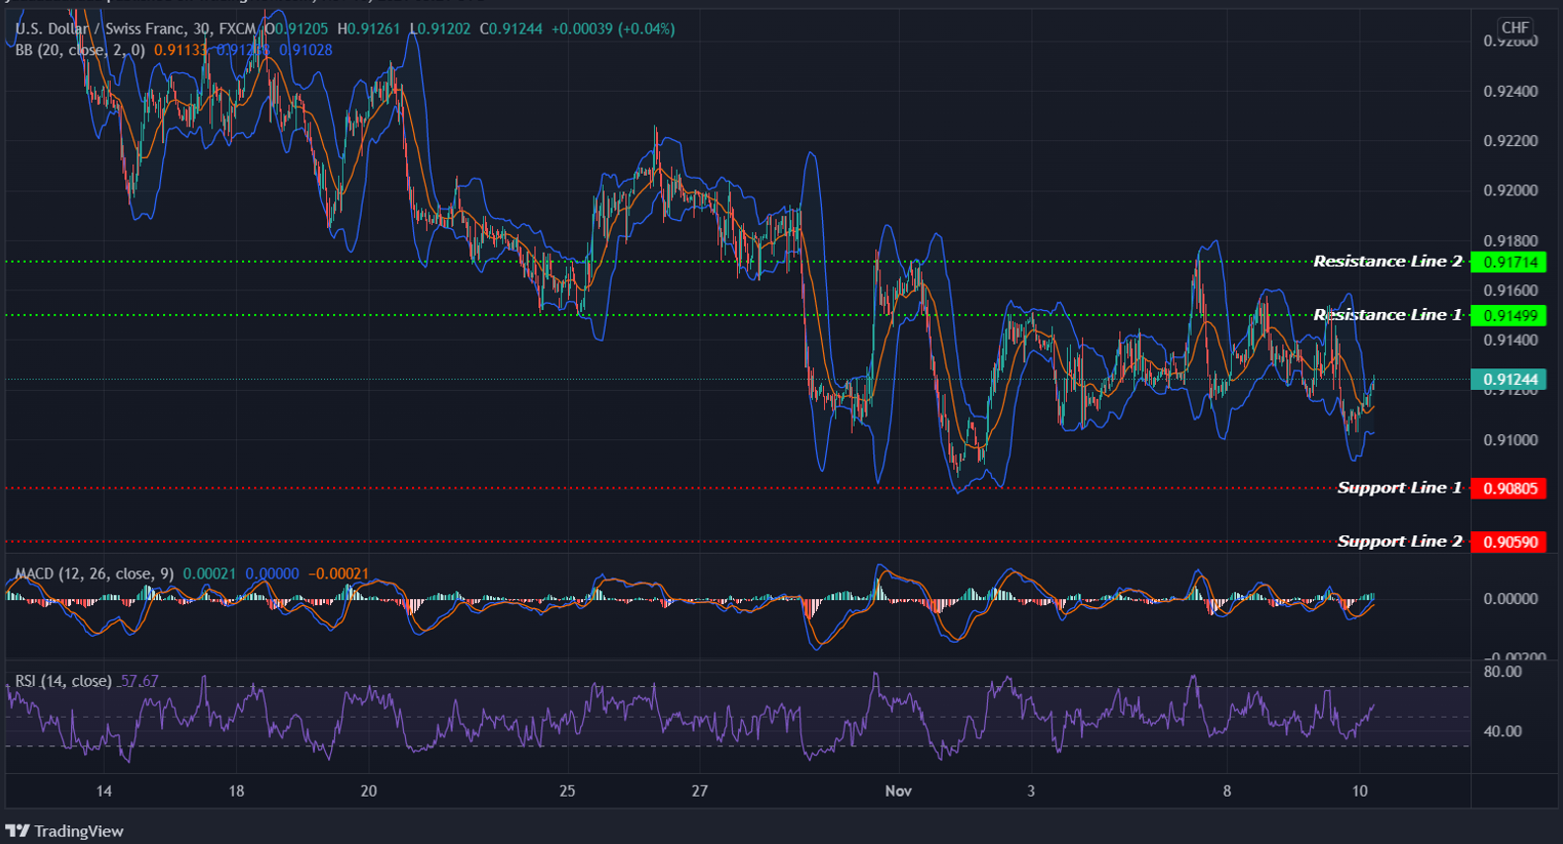Click the current price tag 0.91244
1563x844 pixels.
click(1509, 379)
